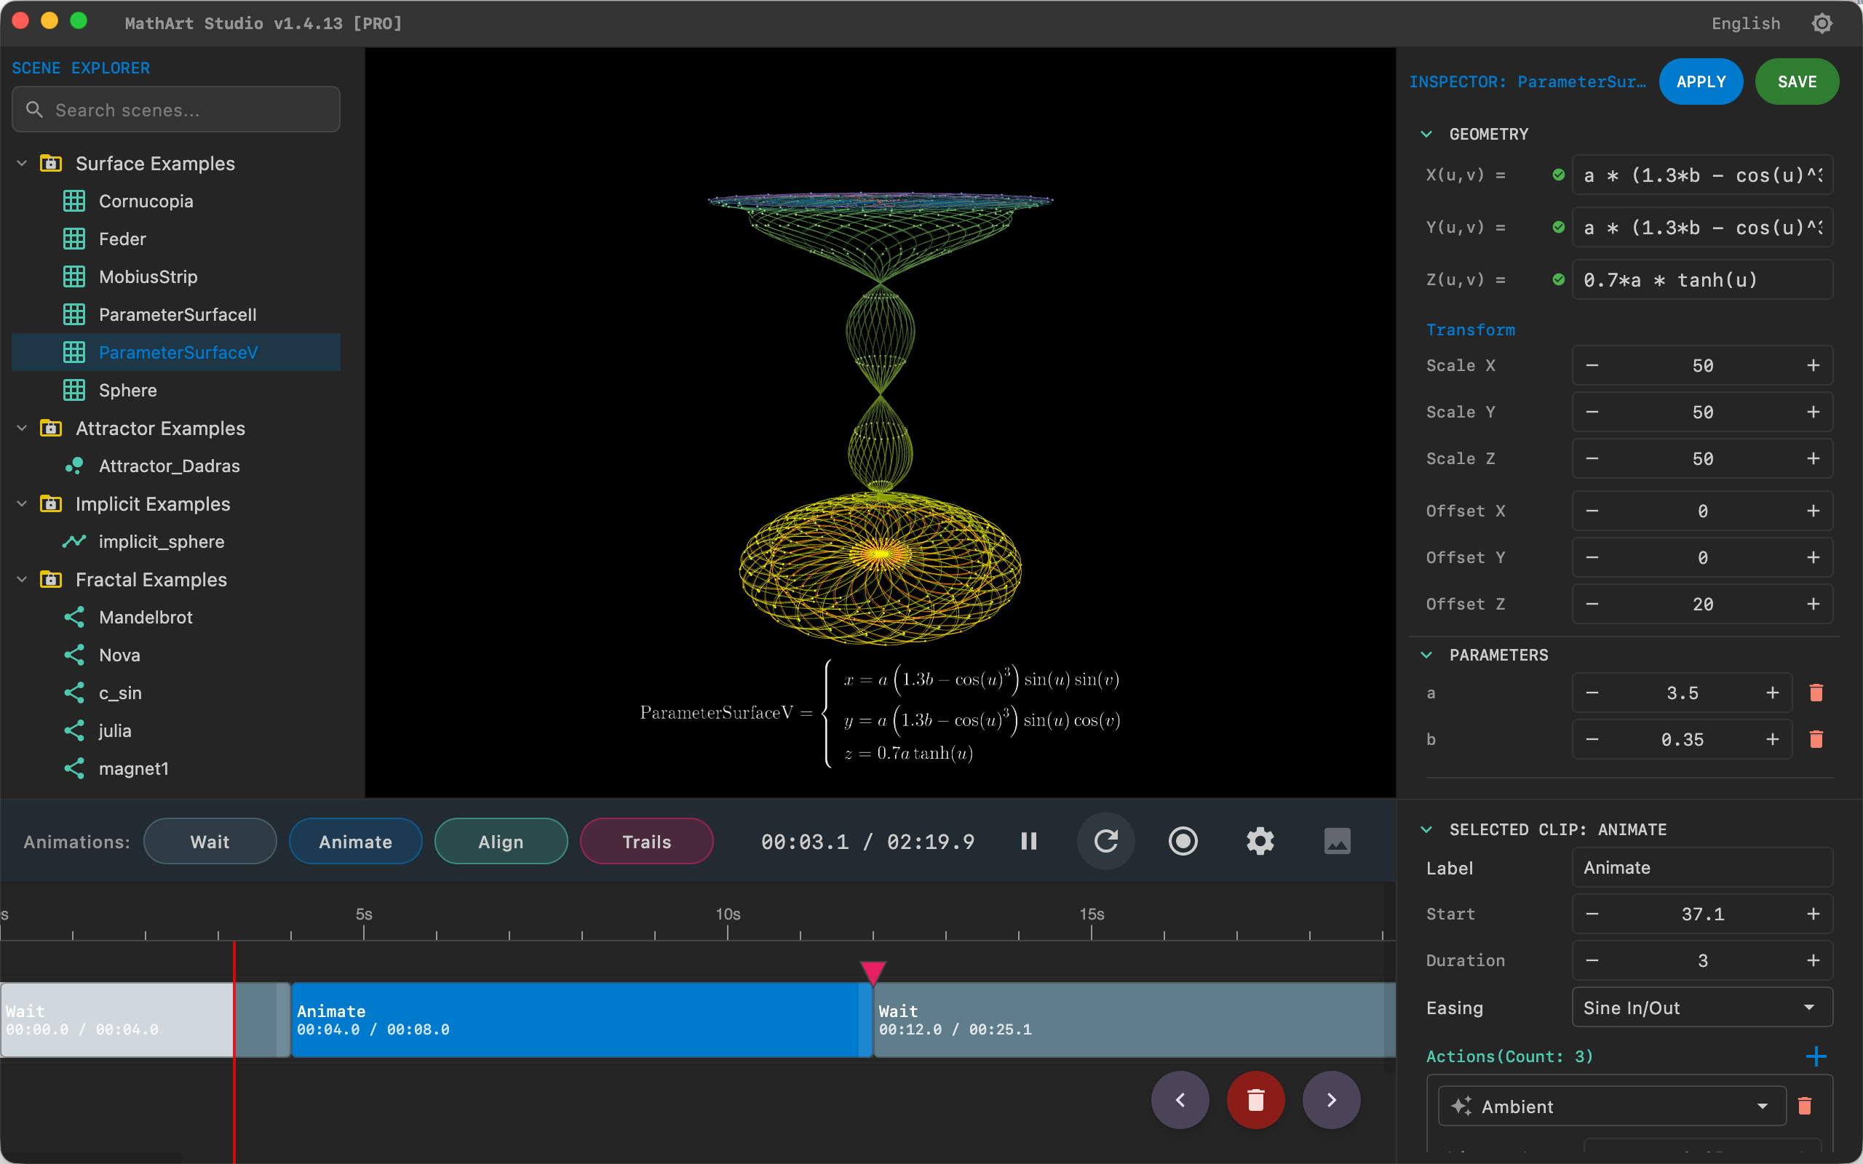Toggle the green validity check for X(u,v)
Image resolution: width=1863 pixels, height=1164 pixels.
point(1560,175)
